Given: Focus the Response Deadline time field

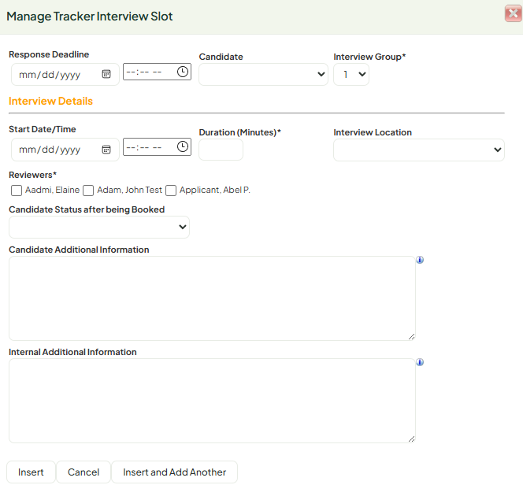Looking at the screenshot, I should point(157,72).
